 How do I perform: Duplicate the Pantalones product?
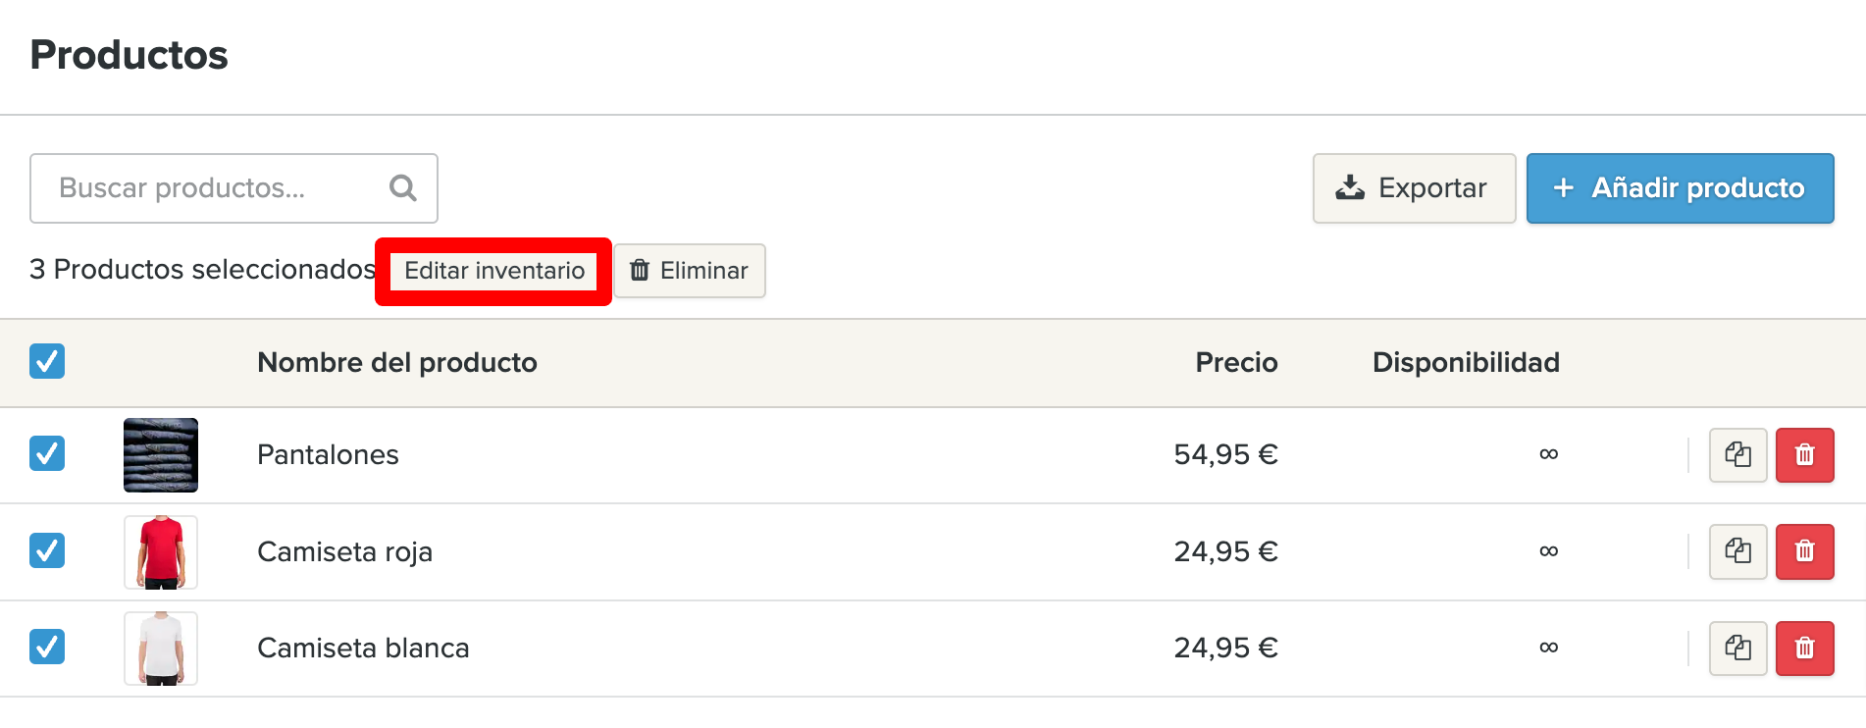click(x=1737, y=455)
